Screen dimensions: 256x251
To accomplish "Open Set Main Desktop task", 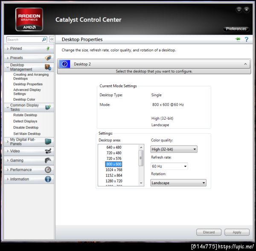I will tap(27, 133).
